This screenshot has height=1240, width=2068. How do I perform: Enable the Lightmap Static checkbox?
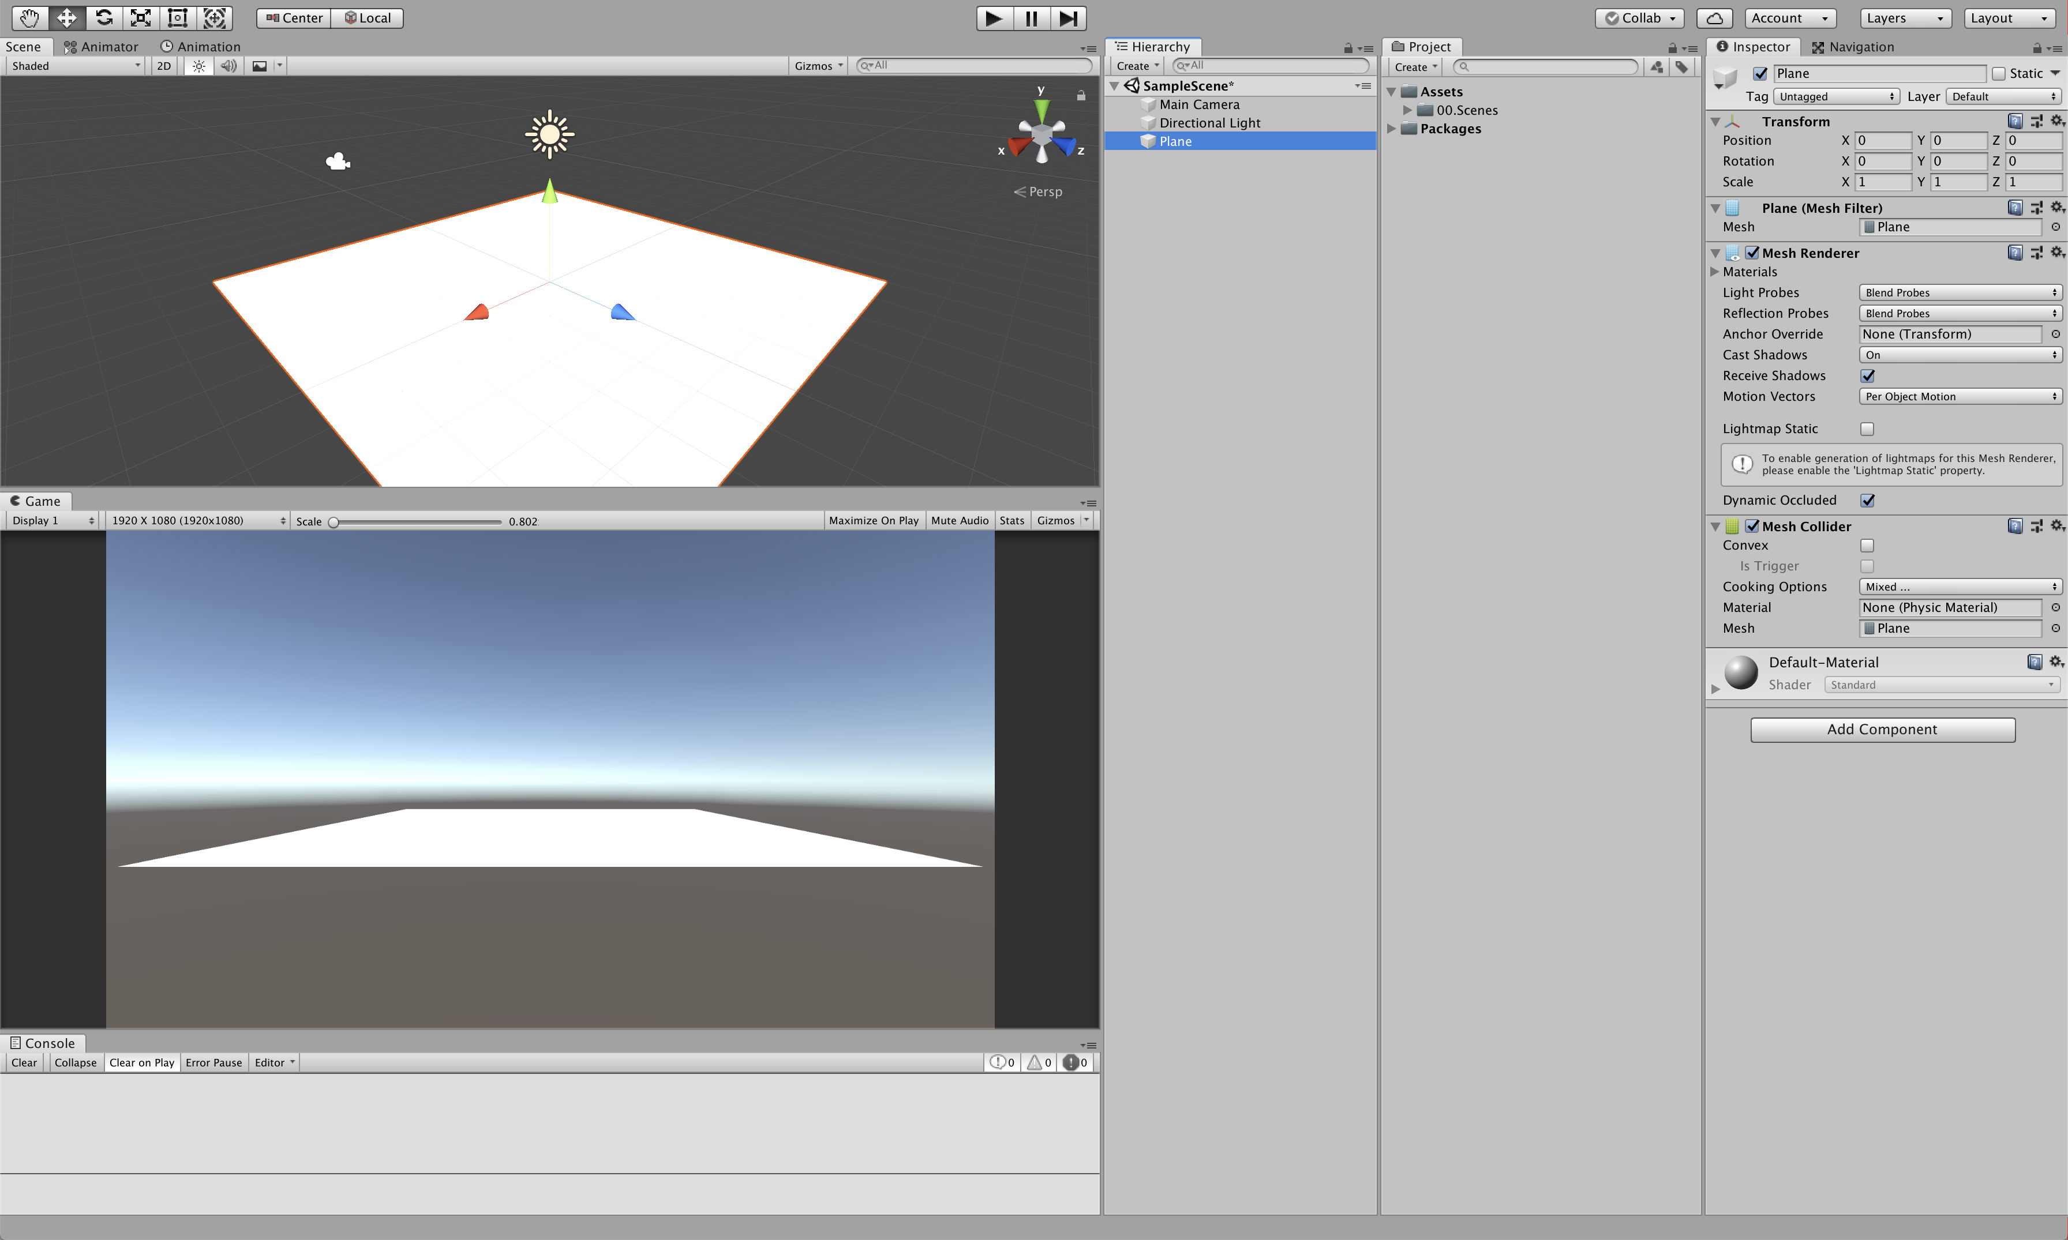click(1867, 429)
